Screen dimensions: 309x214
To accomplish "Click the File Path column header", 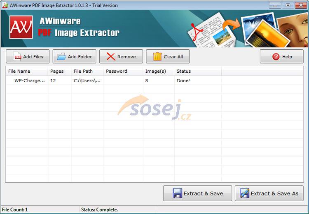I will tap(87, 71).
